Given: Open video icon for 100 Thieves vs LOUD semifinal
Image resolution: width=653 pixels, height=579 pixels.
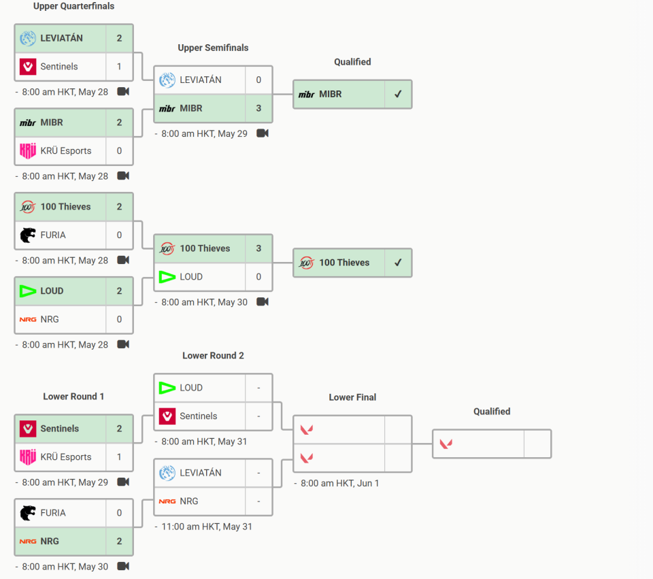Looking at the screenshot, I should [263, 301].
